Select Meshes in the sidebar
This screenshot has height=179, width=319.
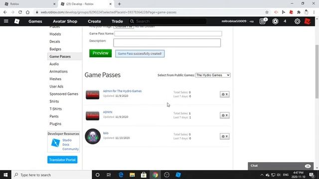pos(55,79)
